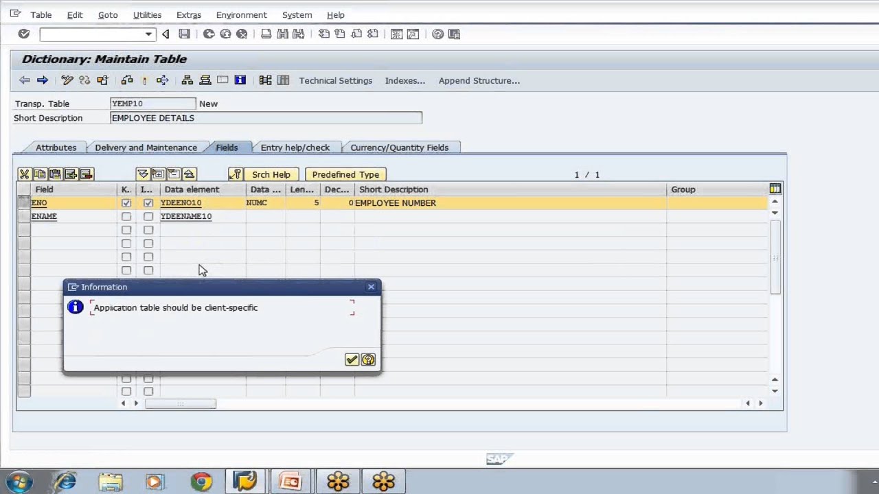The width and height of the screenshot is (879, 494).
Task: Open search help via the key icon
Action: point(236,174)
